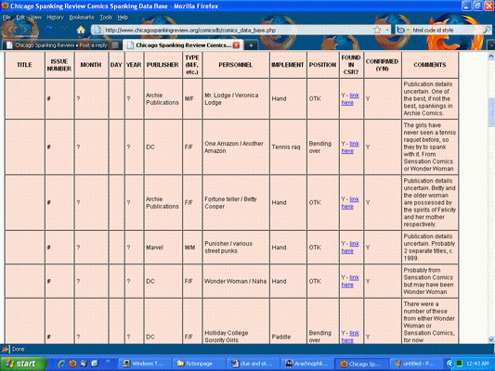Click the 'Tennis raq' implement cell
This screenshot has width=495, height=371.
(x=288, y=147)
